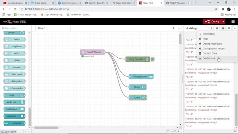The width and height of the screenshot is (238, 134).
Task: Select the text input palette node
Action: tap(14, 74)
